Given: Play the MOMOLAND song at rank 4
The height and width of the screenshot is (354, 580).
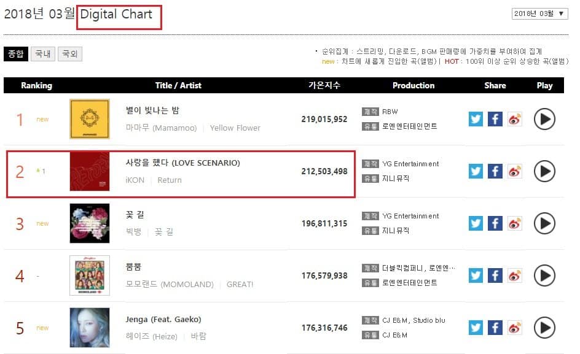Looking at the screenshot, I should (x=544, y=275).
